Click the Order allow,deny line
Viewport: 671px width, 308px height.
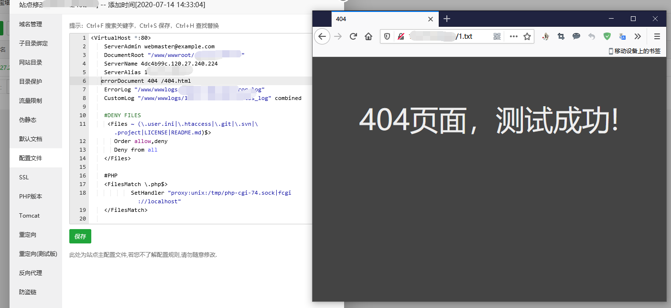(141, 141)
